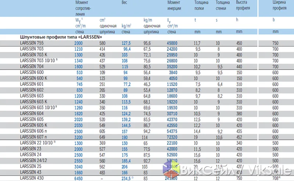Click the column header Момент сопротивления
Viewport: 294px width, 181px height.
coord(83,8)
